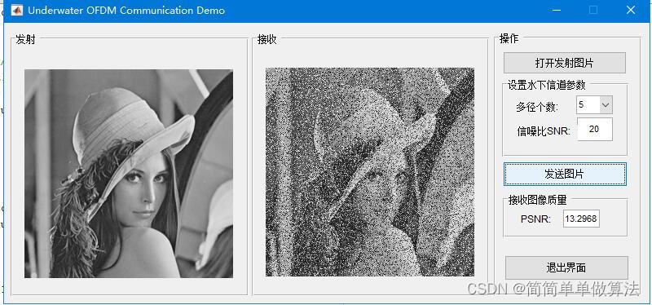
Task: Click the 退出界面 button
Action: [x=566, y=267]
